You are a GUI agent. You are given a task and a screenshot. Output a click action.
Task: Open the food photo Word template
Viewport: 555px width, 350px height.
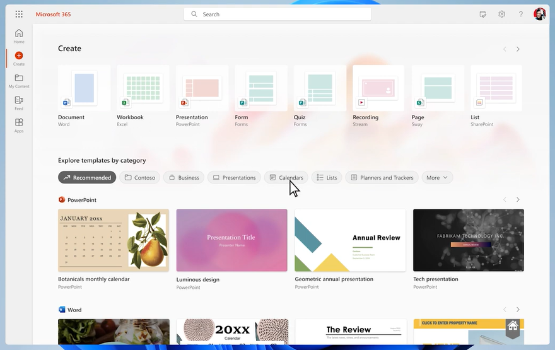pos(114,332)
